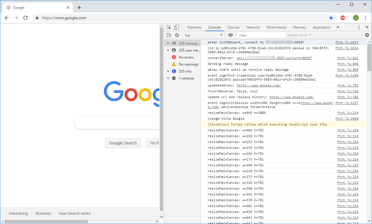The height and width of the screenshot is (224, 372).
Task: Go forward in browser history
Action: click(16, 18)
